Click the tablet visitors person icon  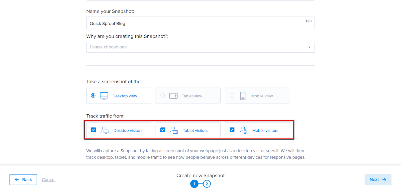[x=174, y=130]
